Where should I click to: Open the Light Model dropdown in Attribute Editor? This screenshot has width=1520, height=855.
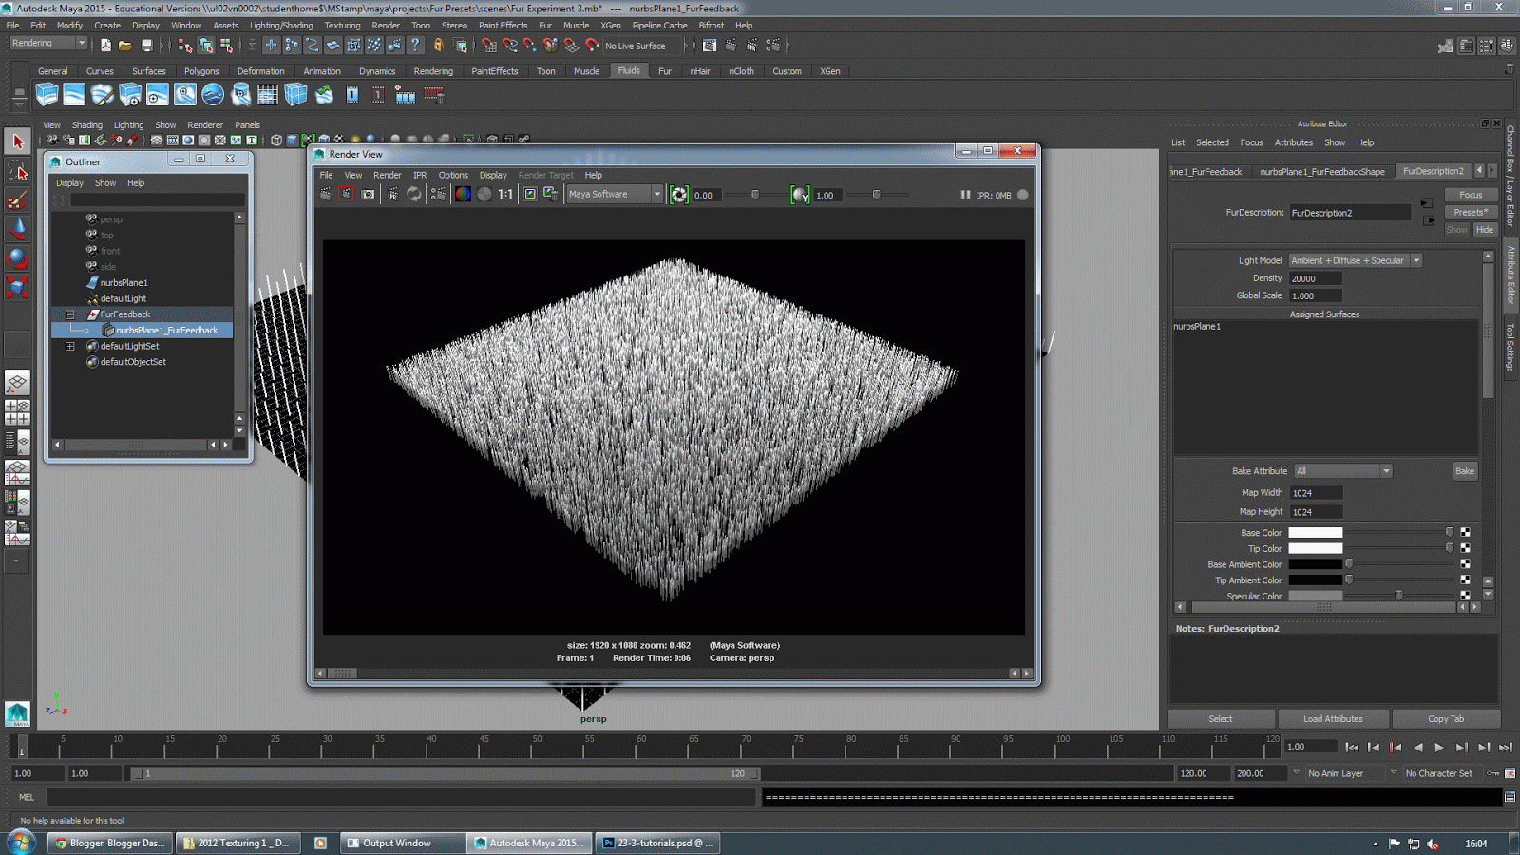(1415, 259)
